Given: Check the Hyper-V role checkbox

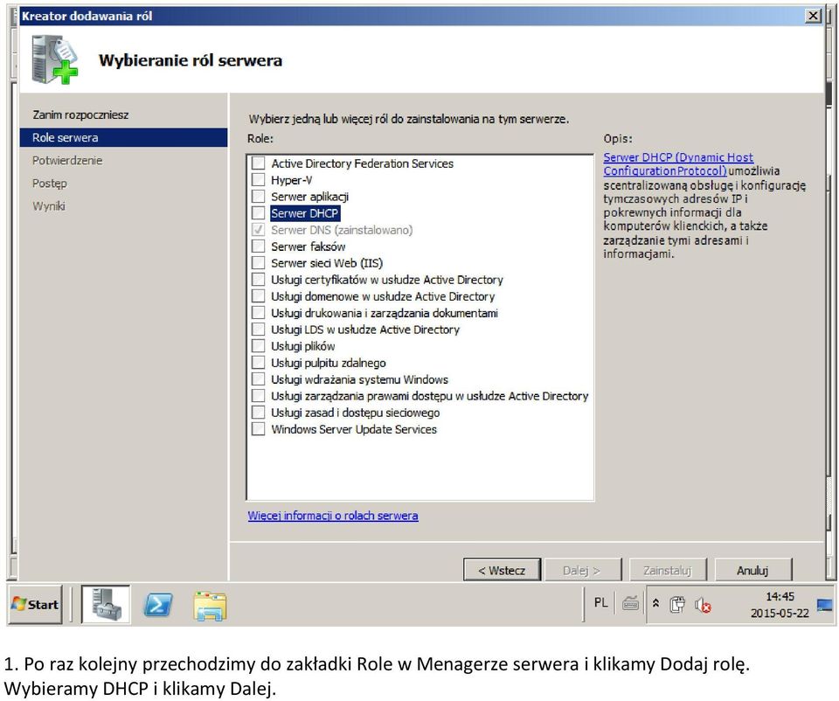Looking at the screenshot, I should 259,179.
